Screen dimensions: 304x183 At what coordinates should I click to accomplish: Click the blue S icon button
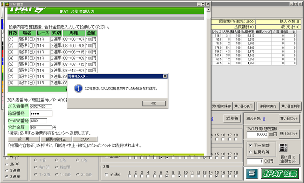point(252,173)
